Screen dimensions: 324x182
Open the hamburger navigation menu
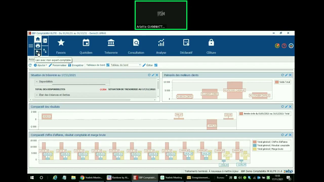[x=31, y=46]
